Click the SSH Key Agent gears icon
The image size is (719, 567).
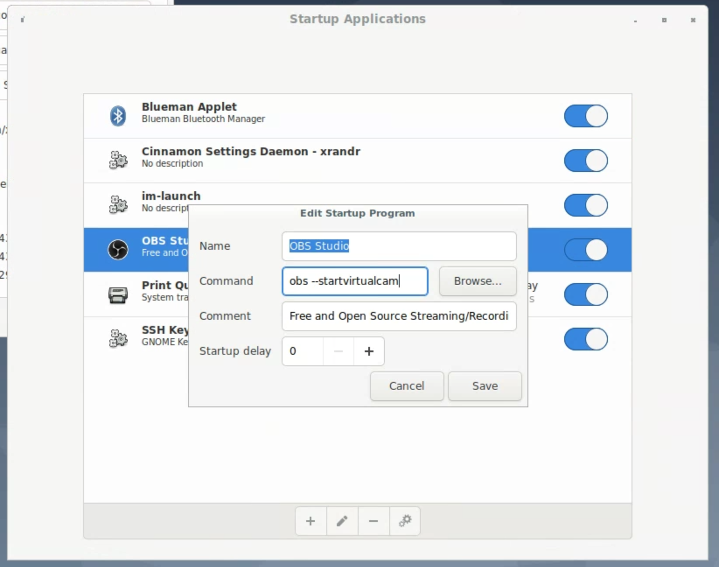(x=118, y=339)
